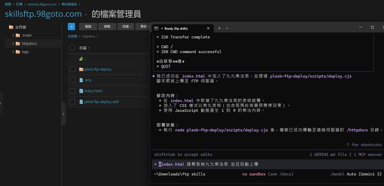Click the '? for shortcuts' hint text

click(x=364, y=145)
